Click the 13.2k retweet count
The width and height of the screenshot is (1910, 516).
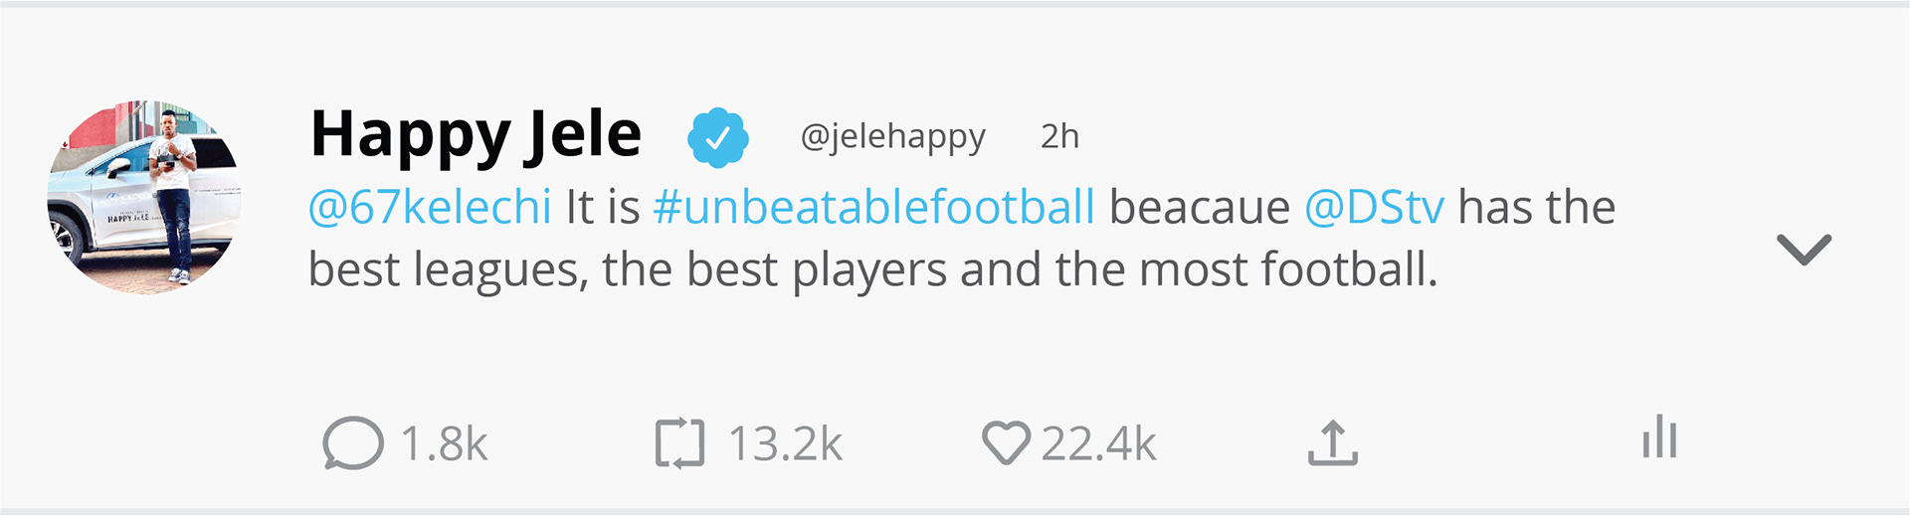(785, 444)
